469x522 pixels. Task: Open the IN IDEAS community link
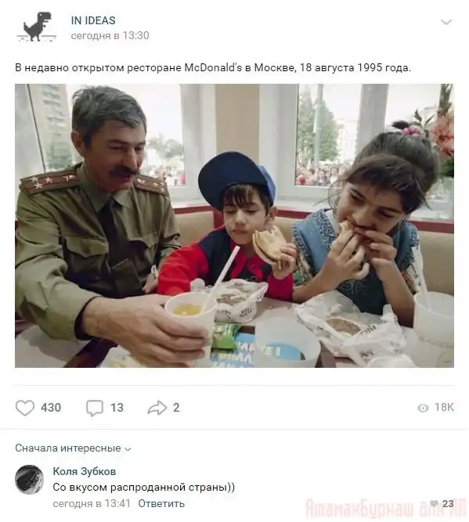click(x=93, y=20)
